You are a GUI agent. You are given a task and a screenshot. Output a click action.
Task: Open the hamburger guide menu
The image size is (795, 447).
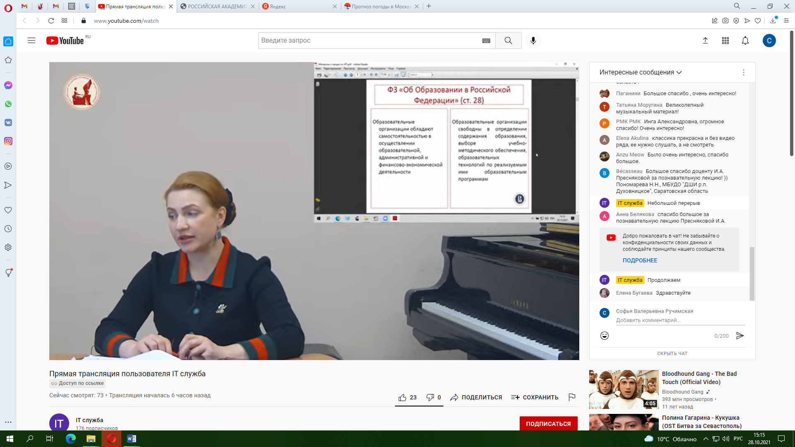coord(31,41)
